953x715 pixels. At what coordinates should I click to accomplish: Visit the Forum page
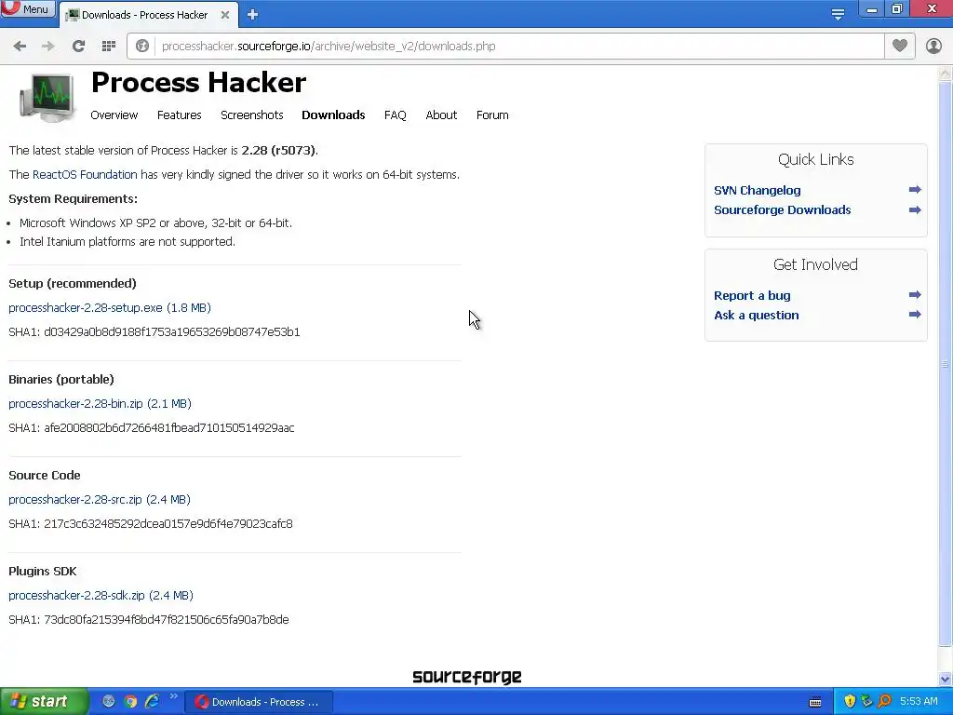pos(492,115)
